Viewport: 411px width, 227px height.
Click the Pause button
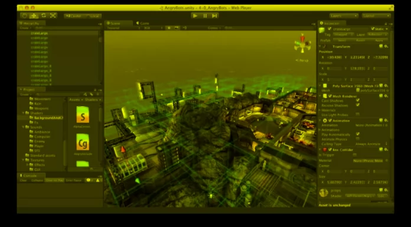click(205, 16)
